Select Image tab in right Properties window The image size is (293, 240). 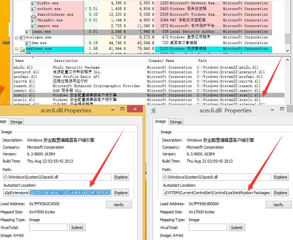tap(161, 121)
